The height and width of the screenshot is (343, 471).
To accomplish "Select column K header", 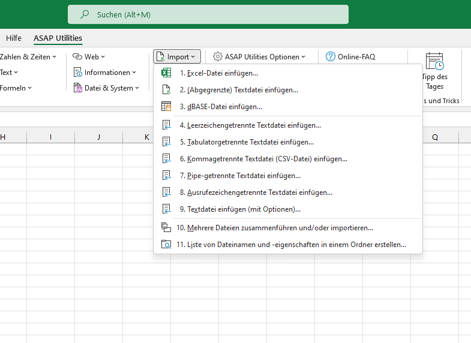I will point(138,137).
